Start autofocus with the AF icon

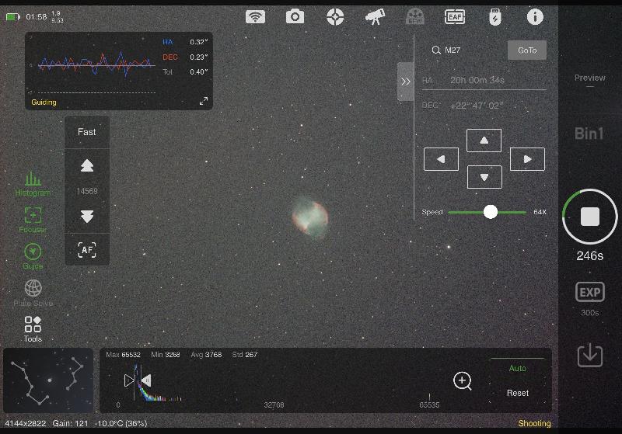(x=87, y=250)
